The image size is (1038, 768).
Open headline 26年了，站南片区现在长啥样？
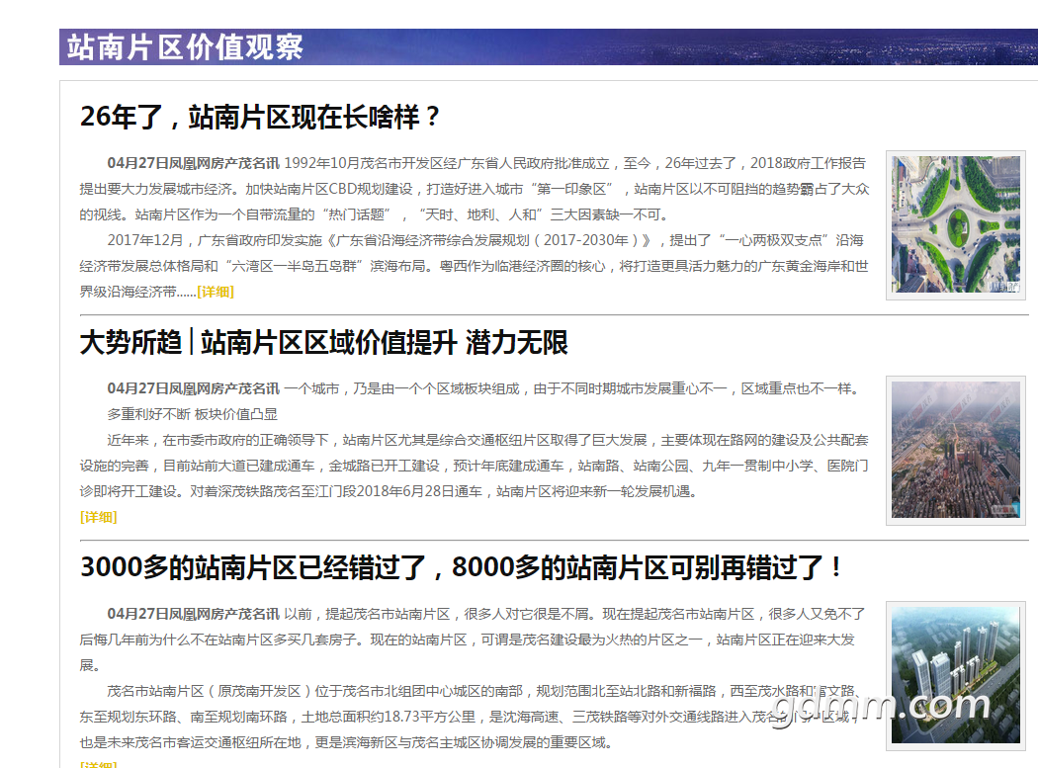click(x=259, y=117)
